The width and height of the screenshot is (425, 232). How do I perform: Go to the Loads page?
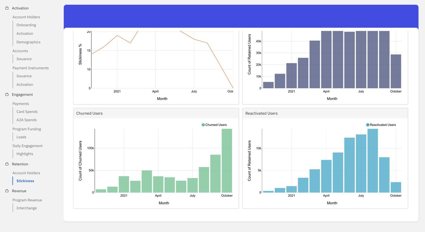pyautogui.click(x=21, y=137)
